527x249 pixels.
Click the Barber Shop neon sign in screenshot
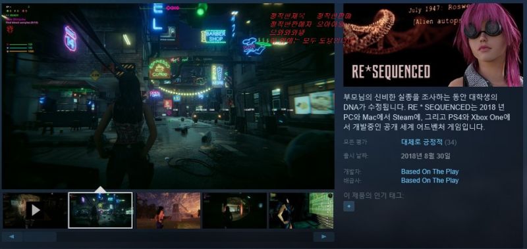(x=214, y=36)
